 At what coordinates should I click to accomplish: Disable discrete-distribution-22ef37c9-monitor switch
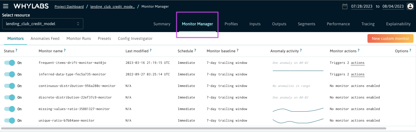tap(10, 97)
